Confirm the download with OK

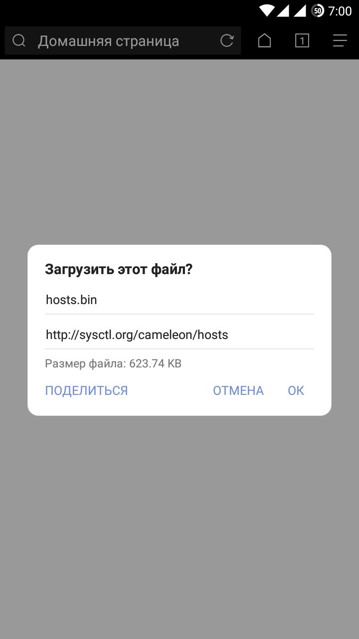pos(296,390)
